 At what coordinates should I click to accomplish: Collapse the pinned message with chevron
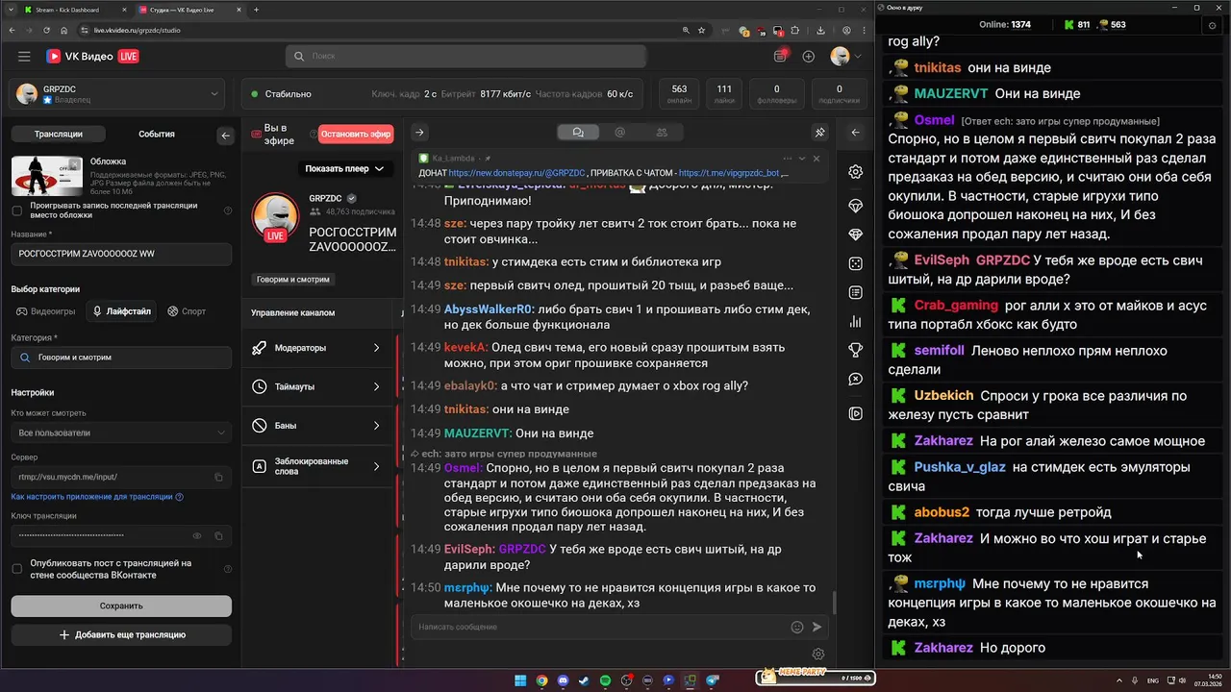(x=802, y=159)
